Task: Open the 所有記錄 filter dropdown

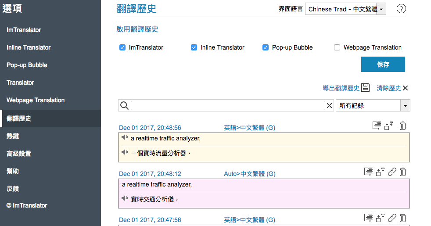Action: pos(373,106)
